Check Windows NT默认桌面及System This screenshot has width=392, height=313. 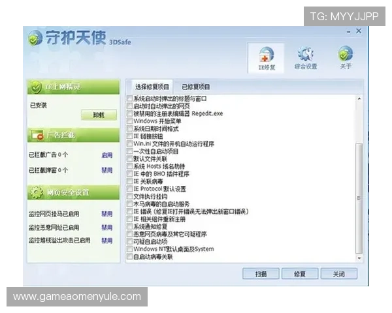tap(129, 249)
